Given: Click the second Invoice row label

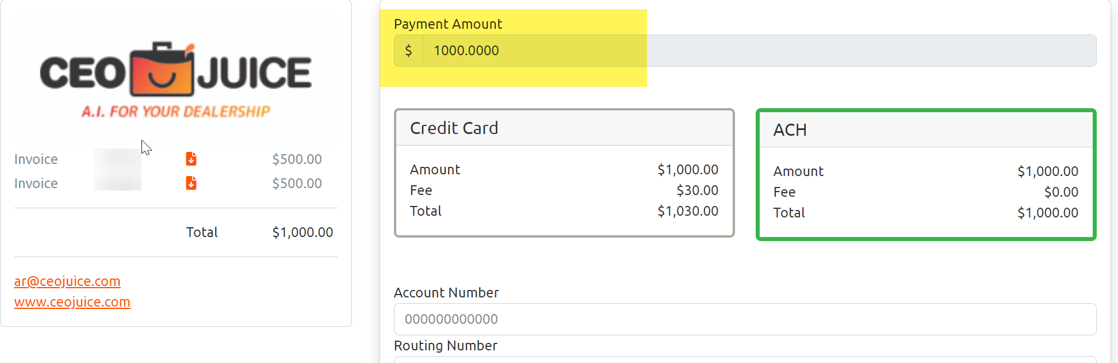Looking at the screenshot, I should click(x=36, y=184).
